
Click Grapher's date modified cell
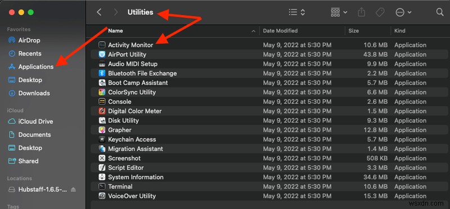point(297,130)
